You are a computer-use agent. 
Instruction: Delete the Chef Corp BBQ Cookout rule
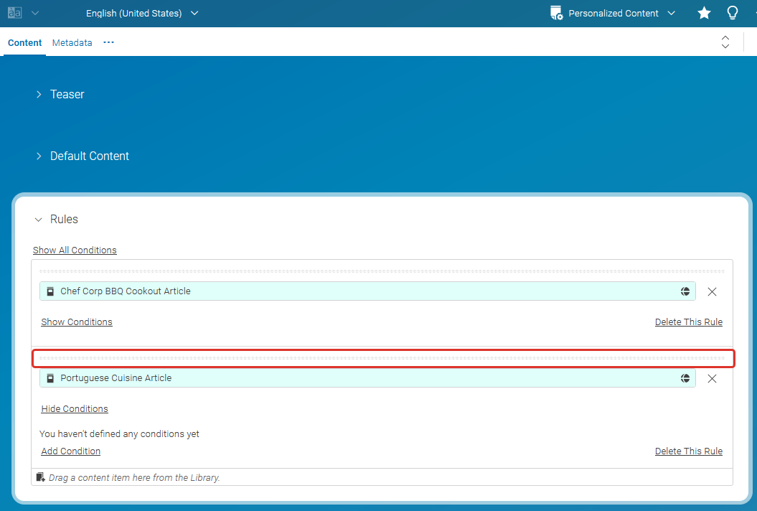point(688,322)
